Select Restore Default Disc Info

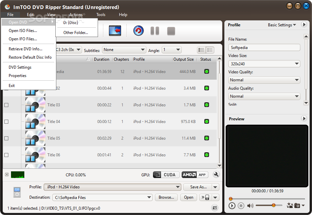28,57
